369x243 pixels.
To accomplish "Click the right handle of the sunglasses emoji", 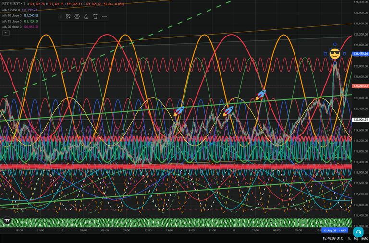I will [344, 54].
